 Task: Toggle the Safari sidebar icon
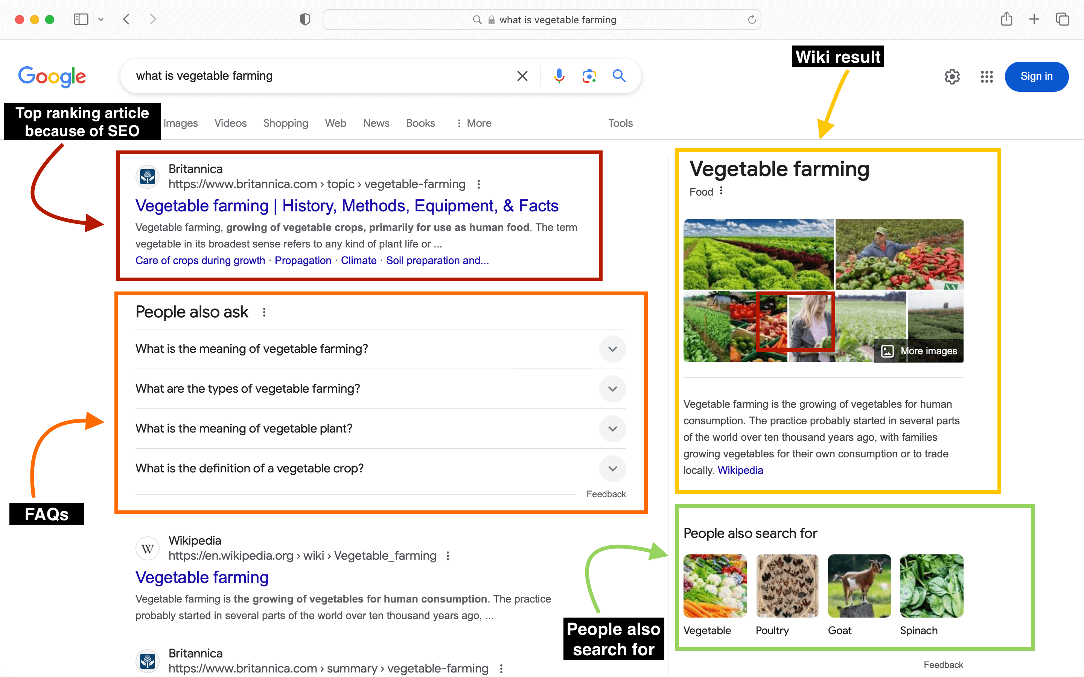tap(81, 19)
